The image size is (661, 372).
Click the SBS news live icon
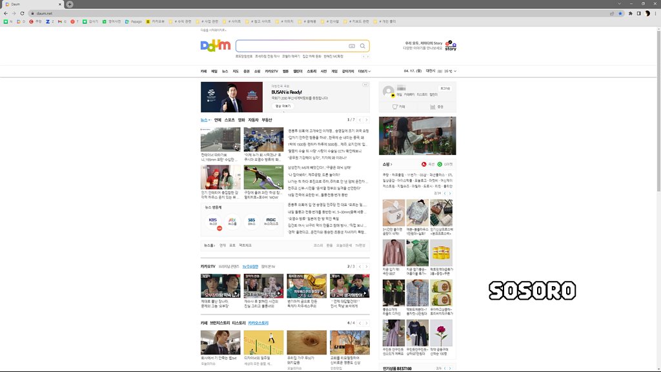252,221
